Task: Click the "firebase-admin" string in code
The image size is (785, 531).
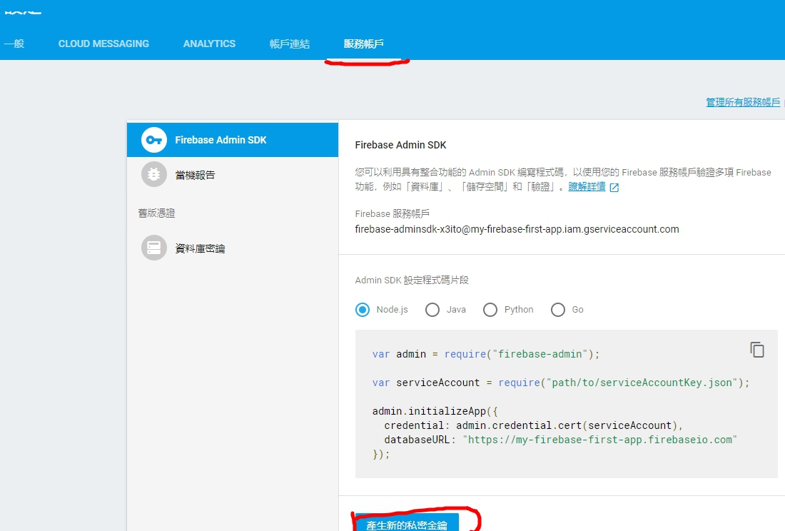Action: tap(540, 354)
